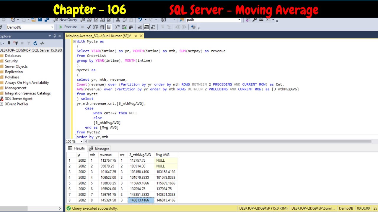Open the Query Options icon
Image resolution: width=378 pixels, height=212 pixels.
(x=102, y=27)
